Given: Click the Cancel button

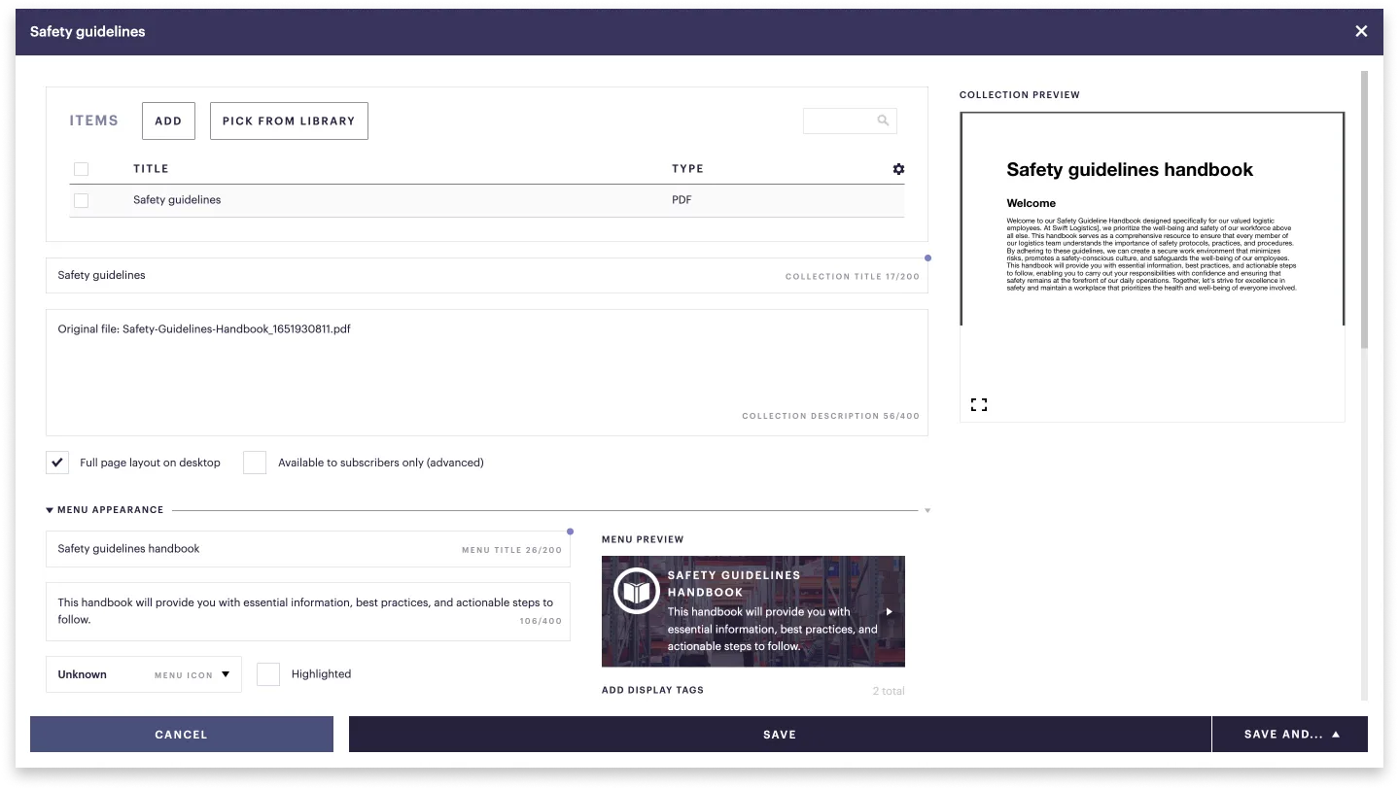Looking at the screenshot, I should click(182, 735).
